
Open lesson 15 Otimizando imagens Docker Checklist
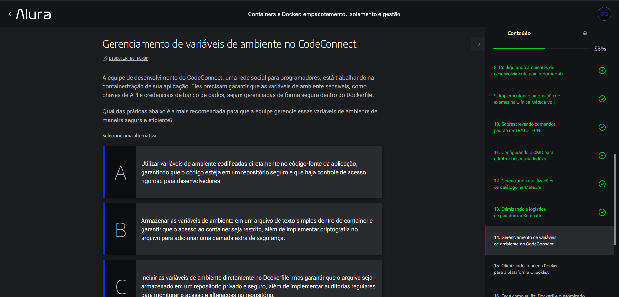(549, 269)
